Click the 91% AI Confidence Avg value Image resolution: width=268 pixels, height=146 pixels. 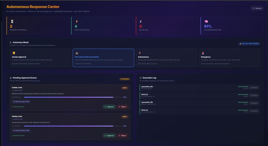[x=208, y=26]
